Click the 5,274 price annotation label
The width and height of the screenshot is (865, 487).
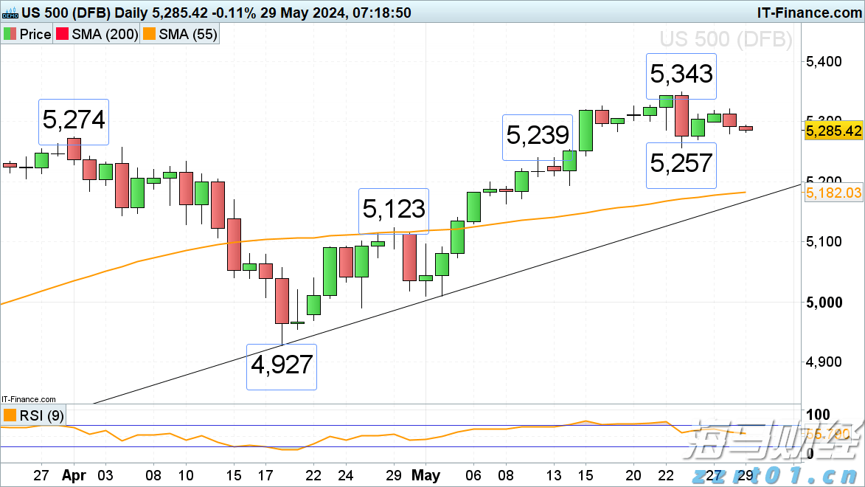point(73,122)
